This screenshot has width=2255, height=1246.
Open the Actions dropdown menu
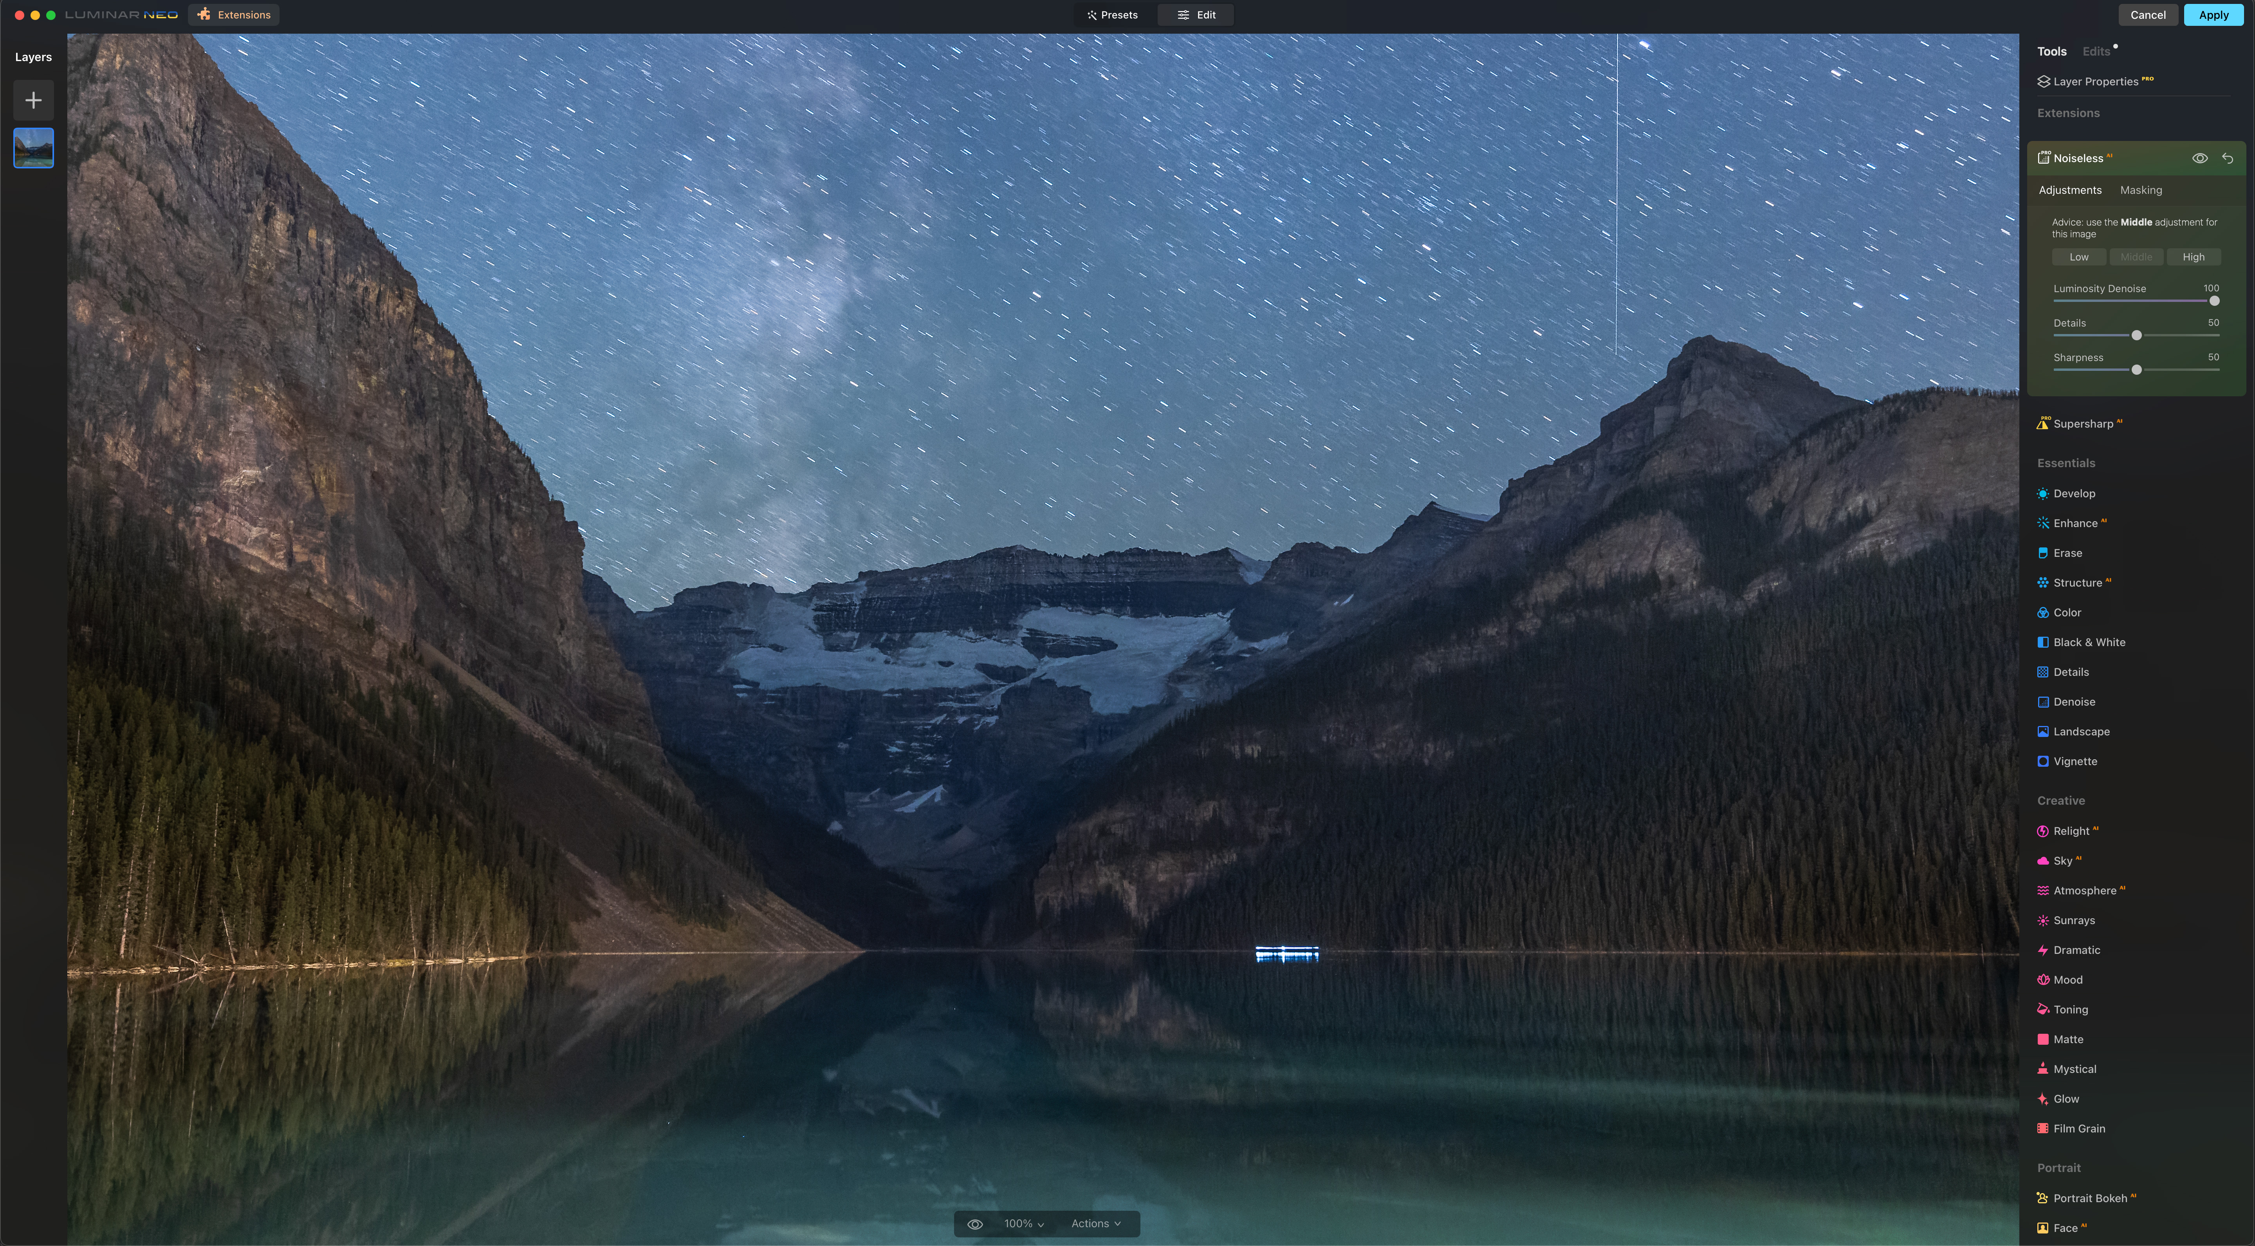(1095, 1224)
